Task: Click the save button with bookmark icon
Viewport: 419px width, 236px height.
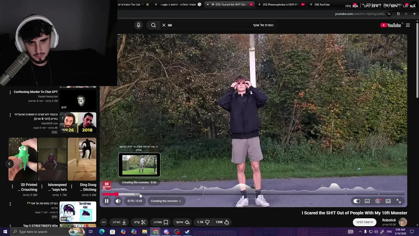Action: pos(161,222)
